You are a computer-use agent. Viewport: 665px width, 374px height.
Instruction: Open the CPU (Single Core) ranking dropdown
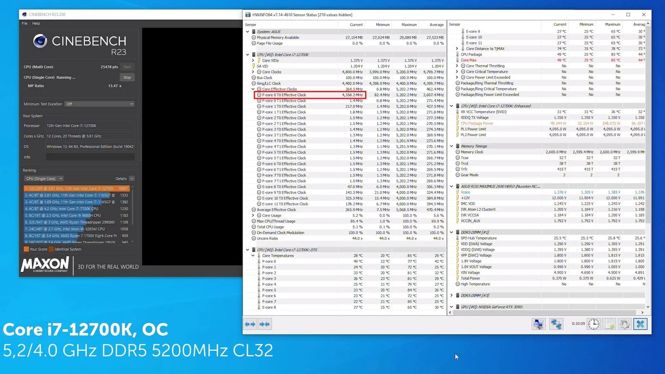pos(44,179)
